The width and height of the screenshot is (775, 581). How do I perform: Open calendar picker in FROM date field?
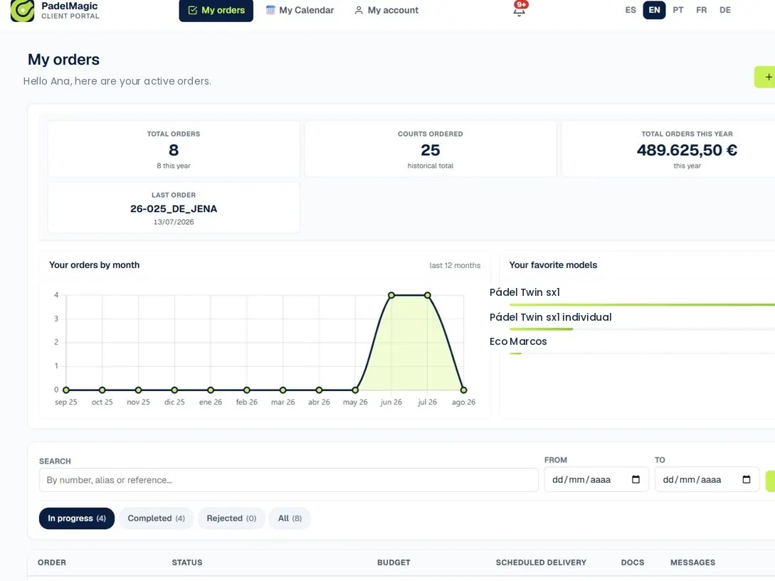pyautogui.click(x=636, y=479)
